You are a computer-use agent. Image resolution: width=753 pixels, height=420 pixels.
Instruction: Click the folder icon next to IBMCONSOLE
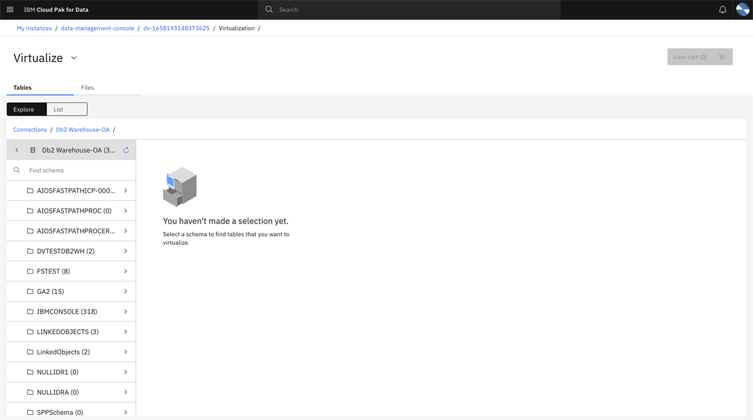[x=29, y=311]
